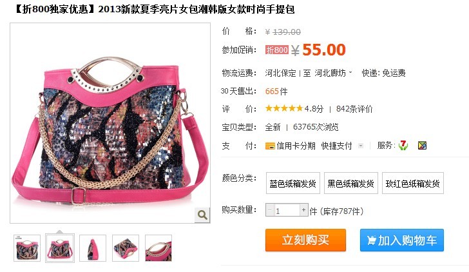Click the red 折800 promotion badge

coord(277,50)
